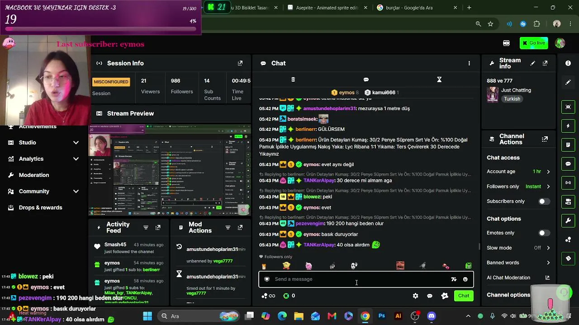Switch to Aseprite browser tab
This screenshot has height=325, width=579.
(x=327, y=8)
